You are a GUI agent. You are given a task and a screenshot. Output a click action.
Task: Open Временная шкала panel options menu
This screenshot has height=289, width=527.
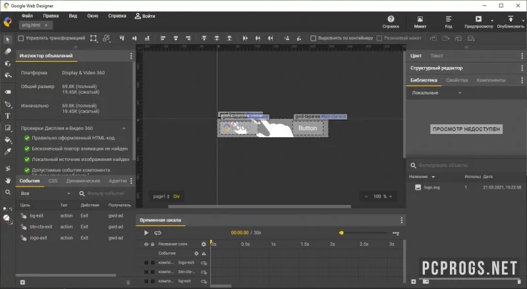coord(401,220)
